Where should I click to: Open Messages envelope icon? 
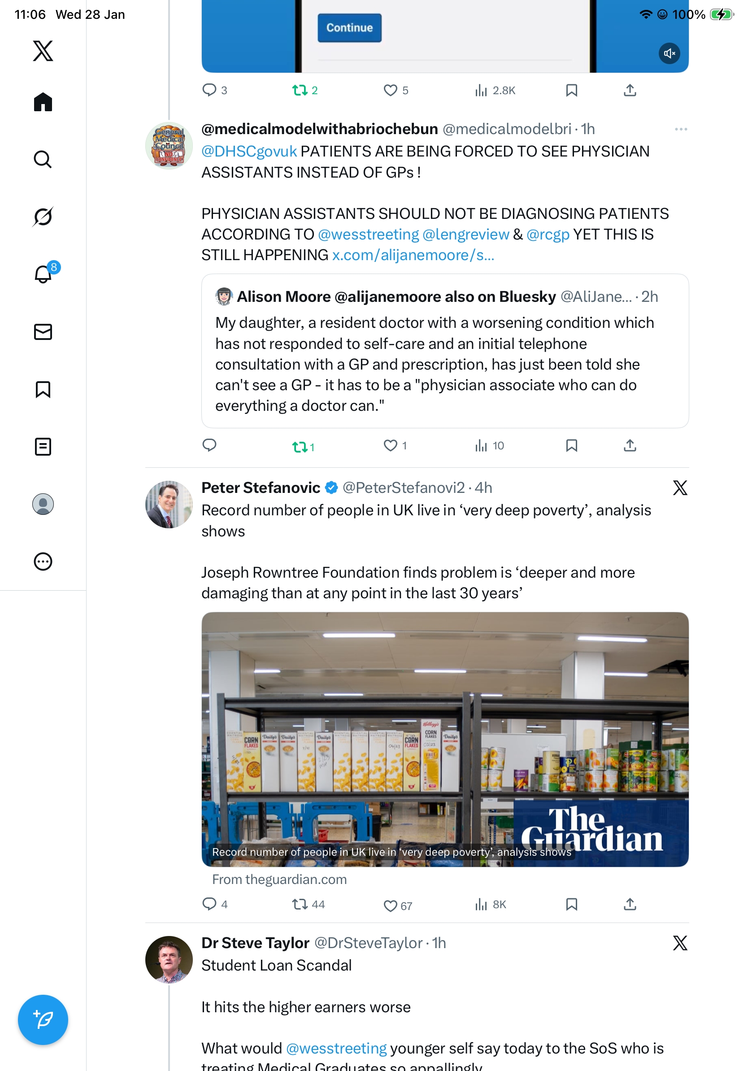click(43, 332)
